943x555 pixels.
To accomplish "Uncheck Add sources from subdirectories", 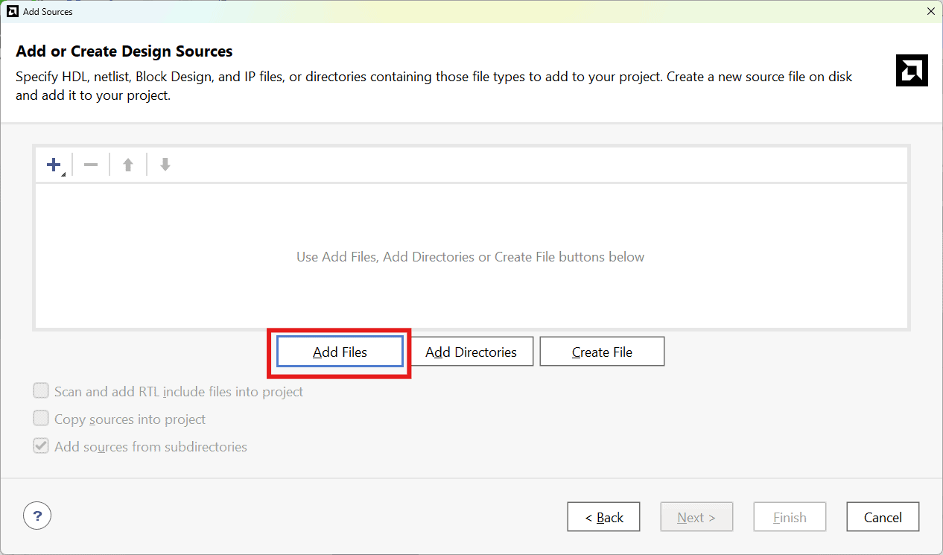I will click(x=41, y=447).
